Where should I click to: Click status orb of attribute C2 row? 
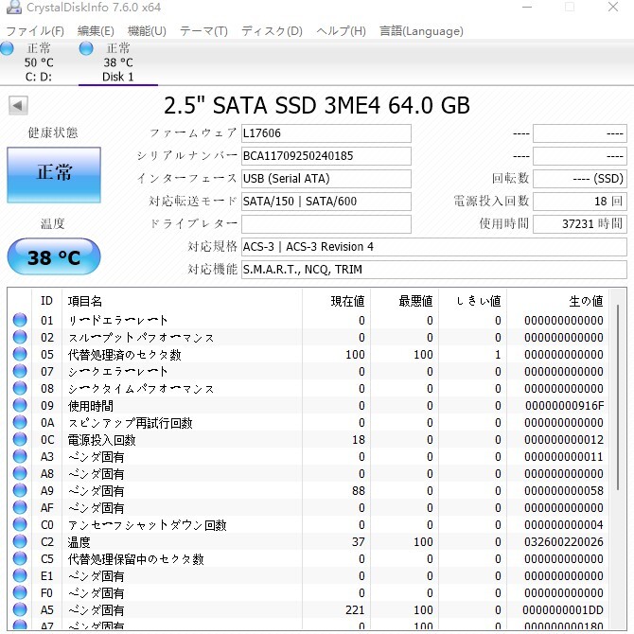click(x=20, y=541)
